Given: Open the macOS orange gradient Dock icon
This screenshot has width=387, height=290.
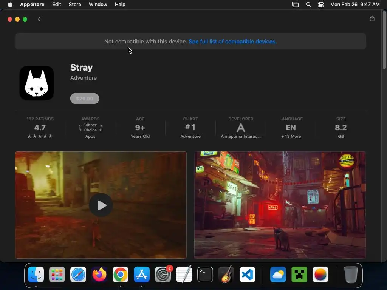Looking at the screenshot, I should coord(320,275).
